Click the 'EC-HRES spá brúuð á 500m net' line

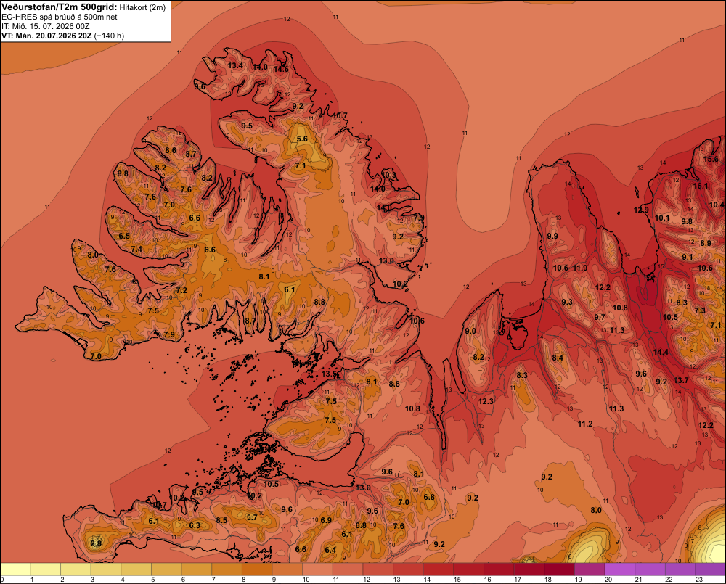(60, 17)
